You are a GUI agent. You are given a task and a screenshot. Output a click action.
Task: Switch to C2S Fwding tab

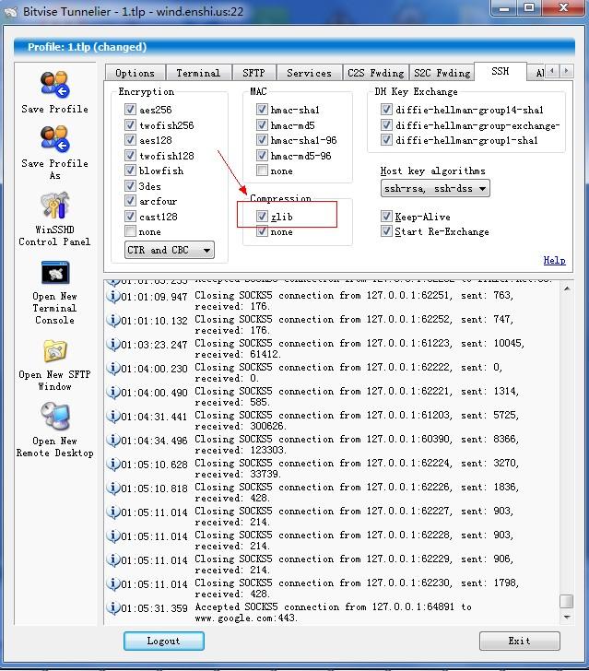376,73
